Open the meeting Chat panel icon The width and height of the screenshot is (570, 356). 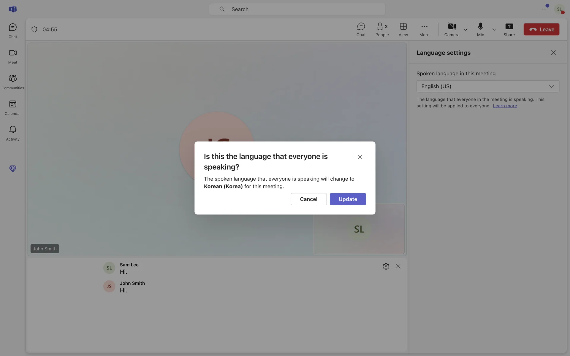coord(361,29)
